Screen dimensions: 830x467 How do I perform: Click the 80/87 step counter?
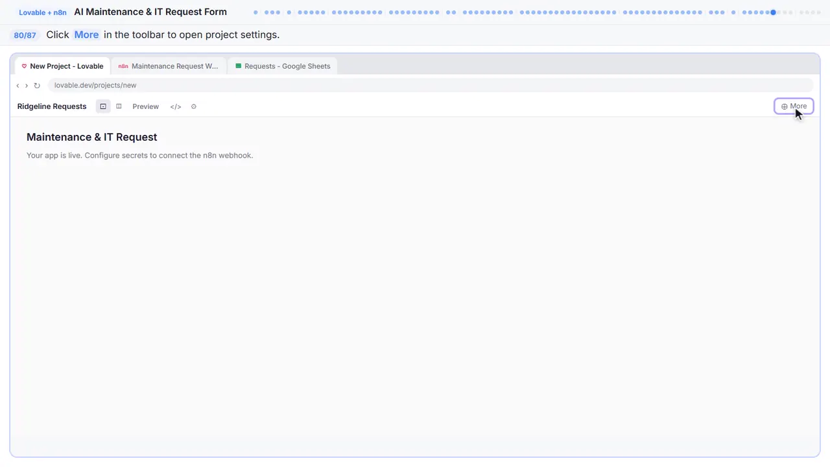25,35
